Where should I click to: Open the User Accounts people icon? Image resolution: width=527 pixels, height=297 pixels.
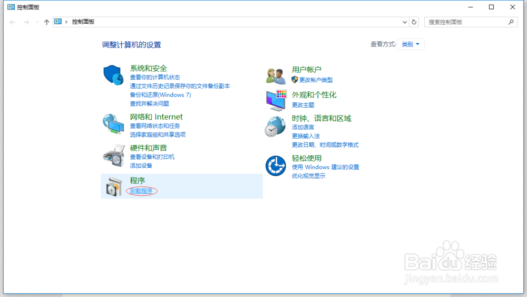[276, 75]
